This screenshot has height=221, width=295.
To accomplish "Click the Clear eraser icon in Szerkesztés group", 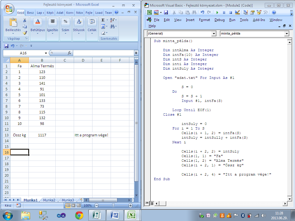I will [x=103, y=33].
